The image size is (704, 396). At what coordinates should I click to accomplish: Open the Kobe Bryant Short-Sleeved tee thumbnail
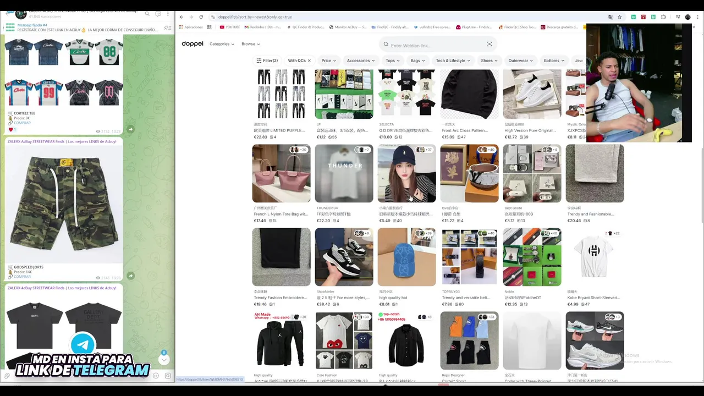point(595,257)
